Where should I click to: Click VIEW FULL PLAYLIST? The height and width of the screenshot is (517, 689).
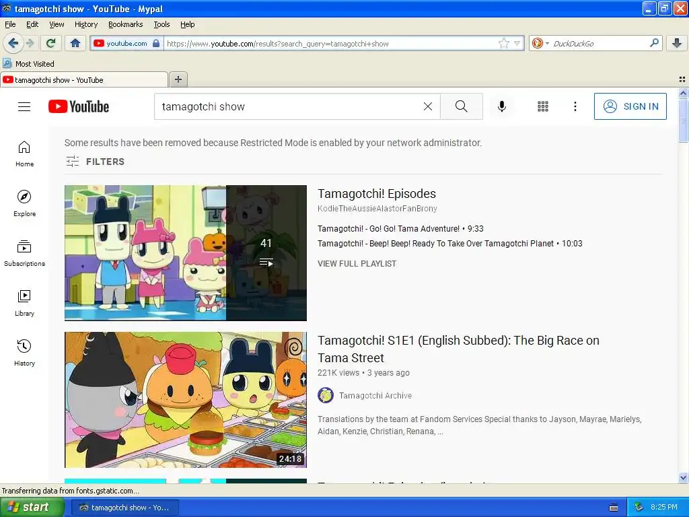[357, 264]
